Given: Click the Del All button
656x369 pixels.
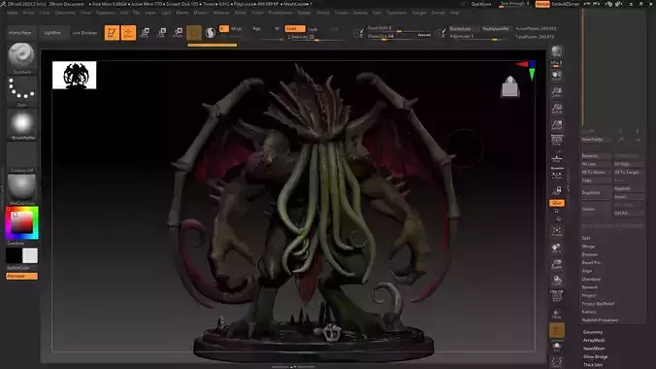Looking at the screenshot, I should point(629,213).
